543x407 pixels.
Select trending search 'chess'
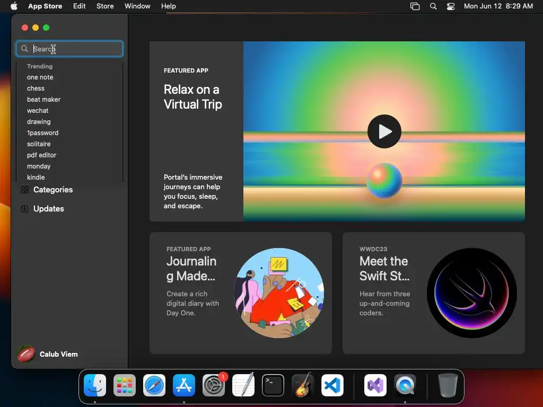pyautogui.click(x=36, y=89)
